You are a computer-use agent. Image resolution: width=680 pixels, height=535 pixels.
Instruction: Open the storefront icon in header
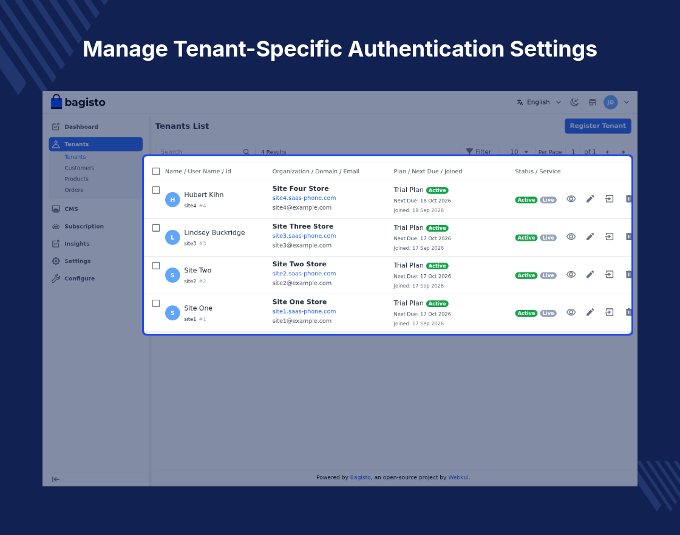click(x=593, y=103)
